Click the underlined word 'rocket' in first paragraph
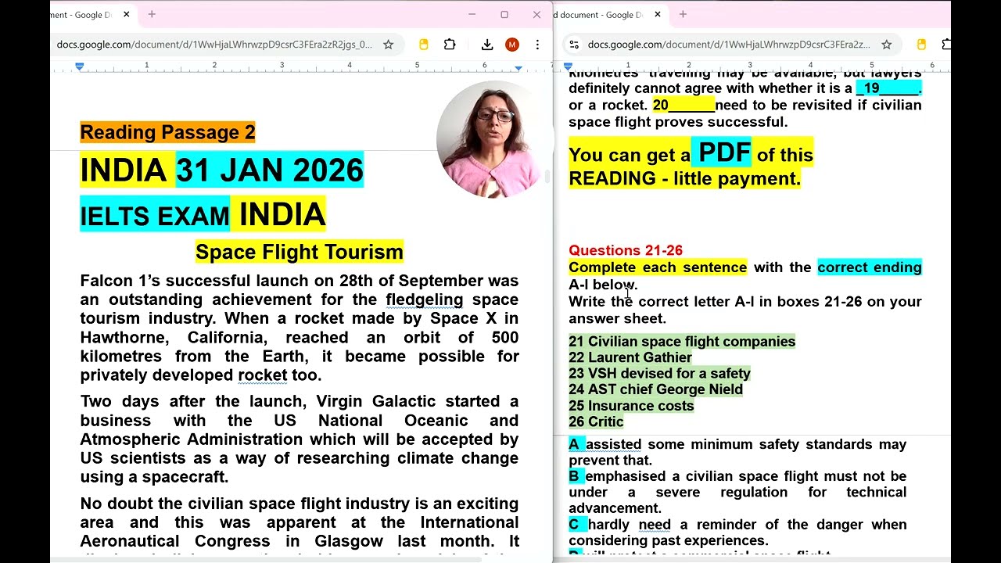1001x563 pixels. [263, 375]
